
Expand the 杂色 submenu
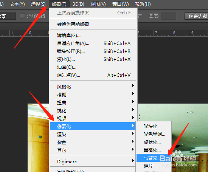coord(93,142)
